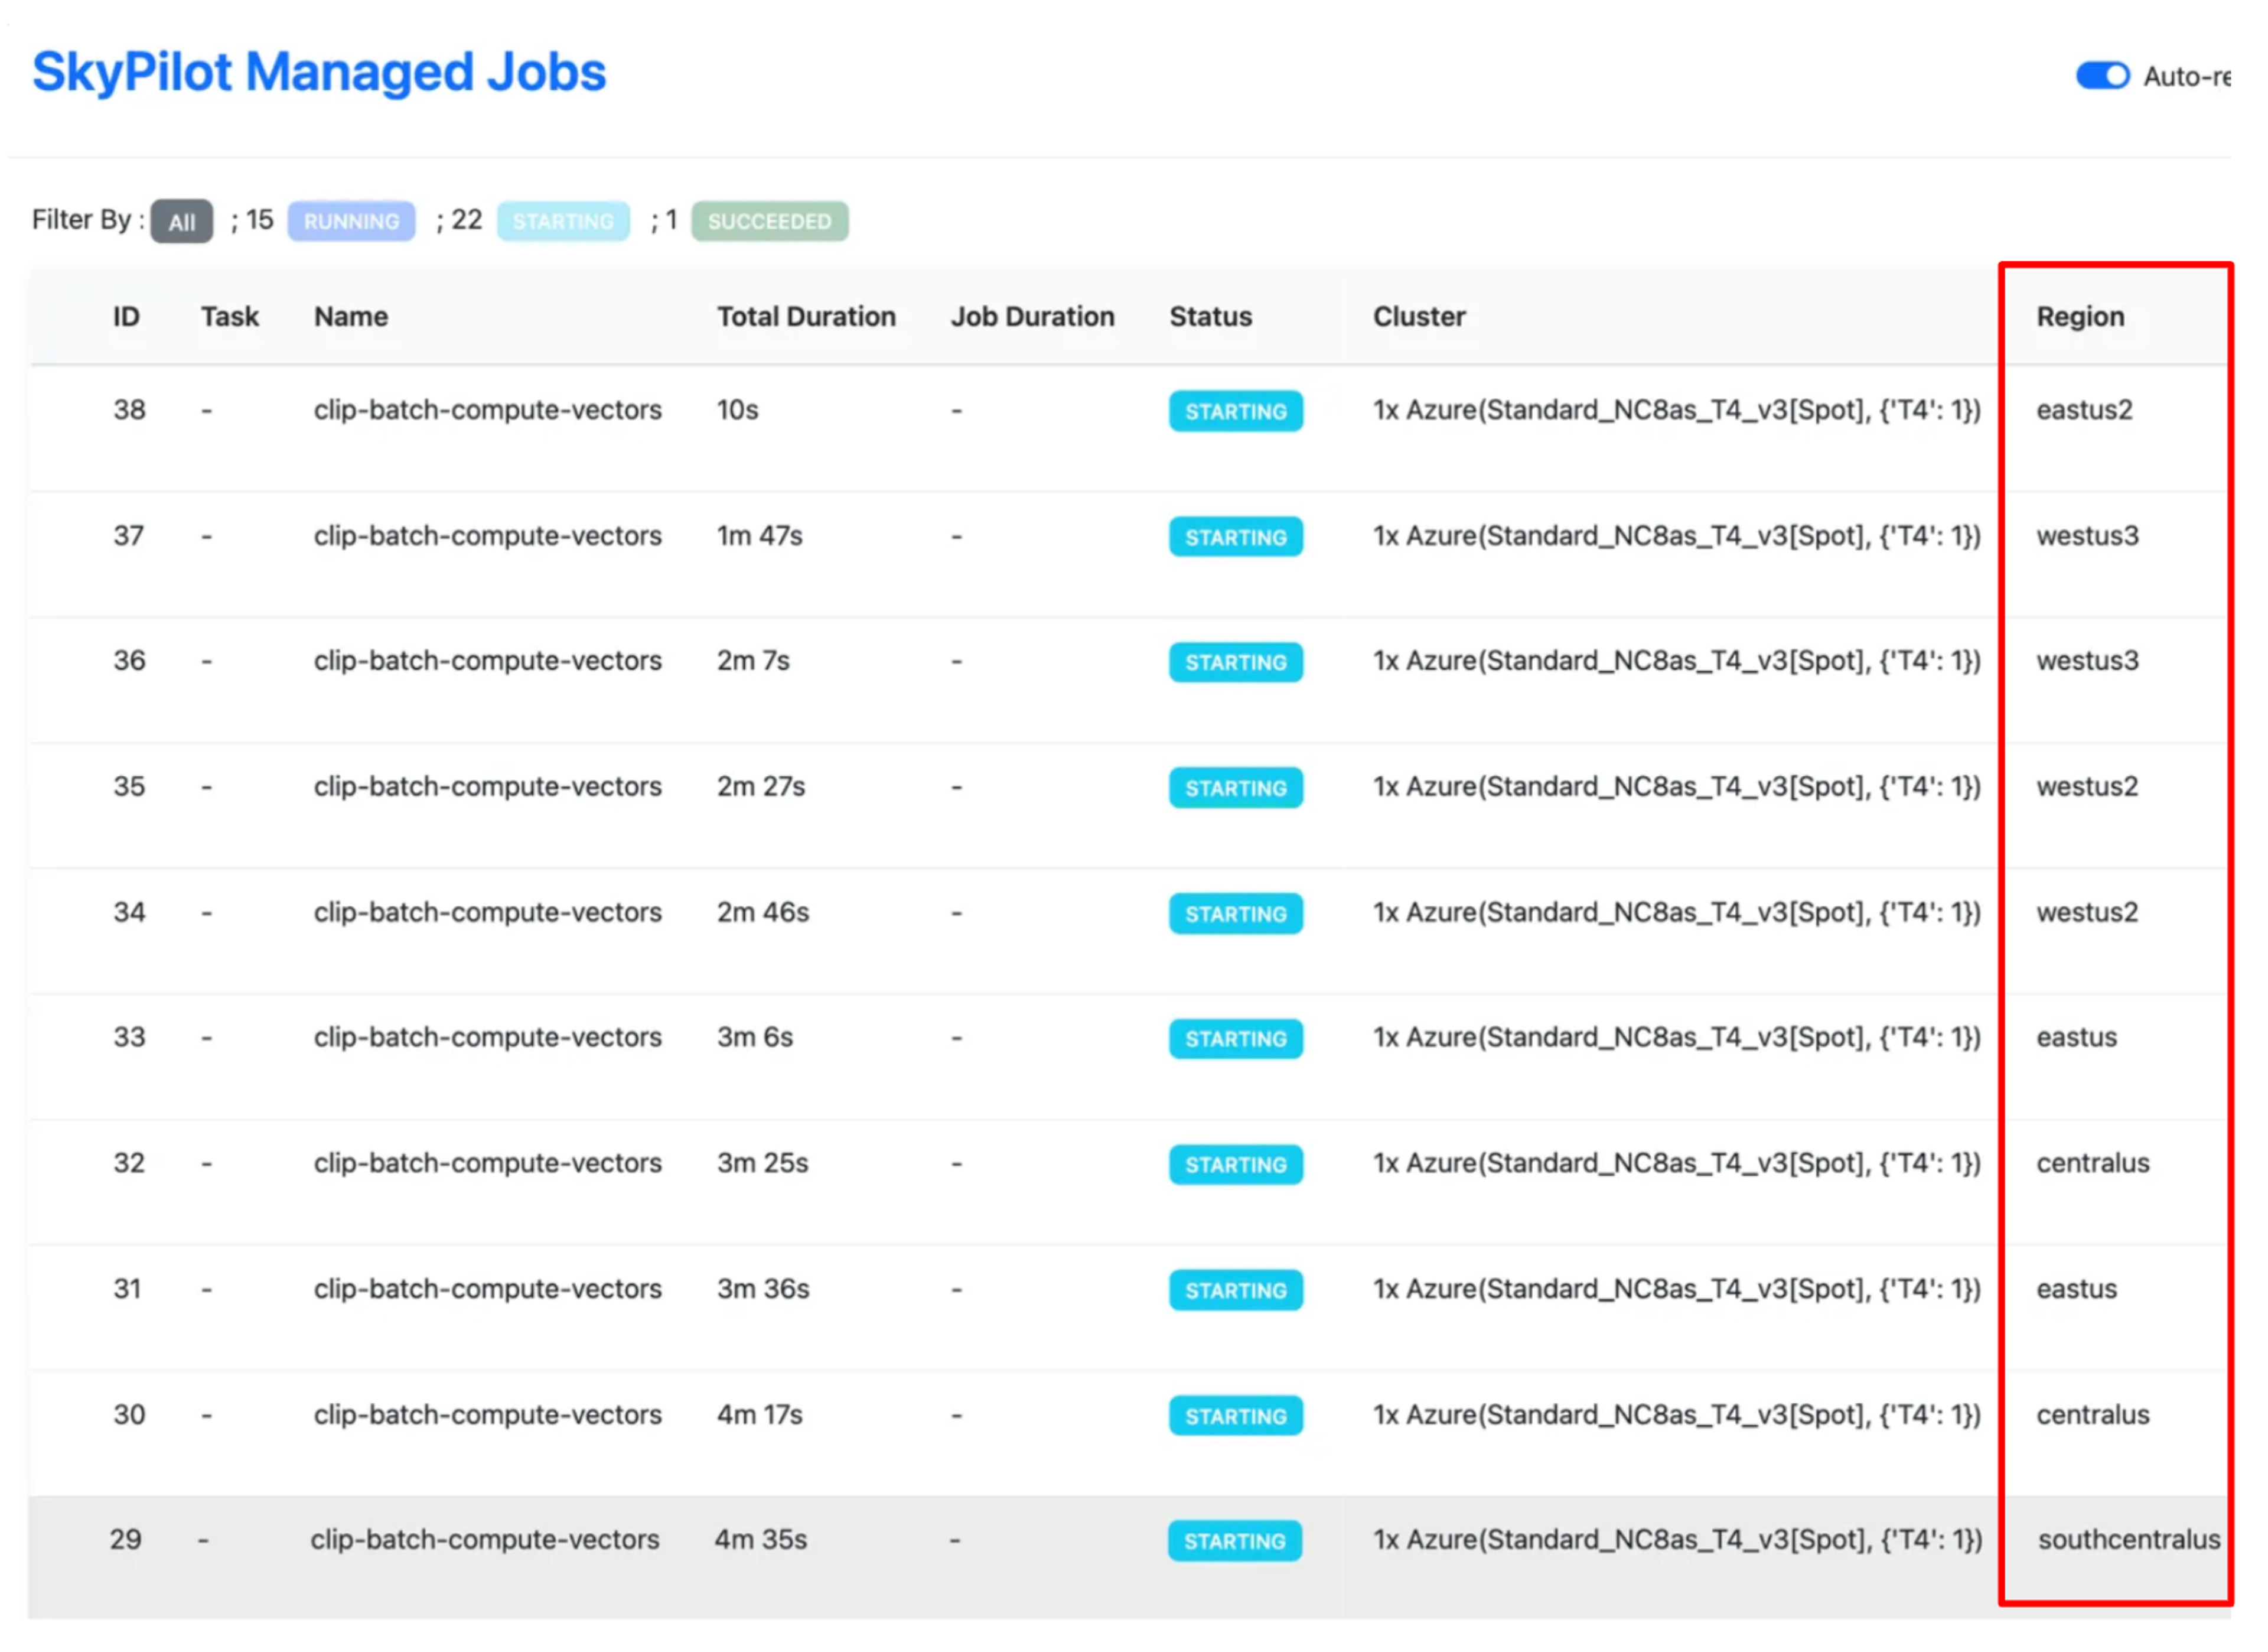
Task: Sort by the ID column header
Action: pyautogui.click(x=126, y=316)
